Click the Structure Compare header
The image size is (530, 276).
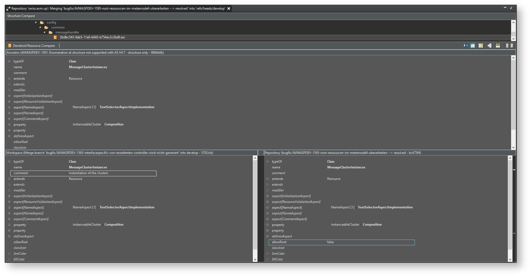[x=21, y=16]
